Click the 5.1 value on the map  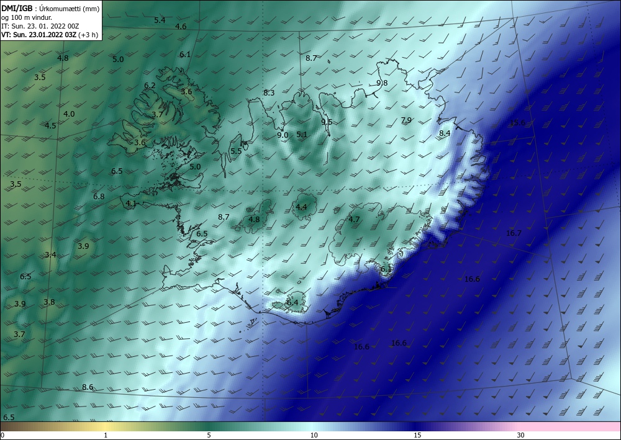coord(302,135)
